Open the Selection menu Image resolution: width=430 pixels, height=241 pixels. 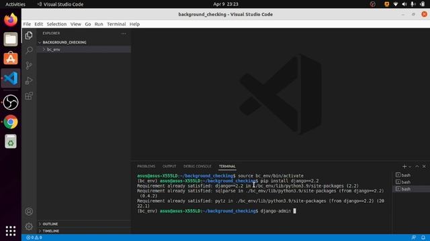click(56, 24)
